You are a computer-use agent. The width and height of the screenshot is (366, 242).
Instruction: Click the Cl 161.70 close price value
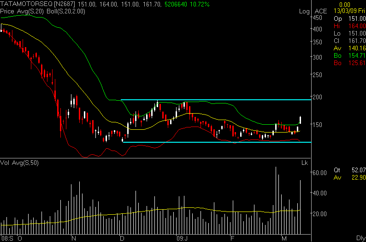[350, 41]
